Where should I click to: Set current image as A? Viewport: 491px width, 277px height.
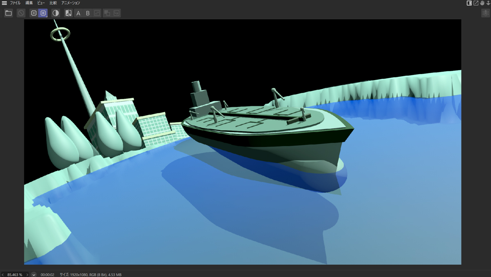click(78, 13)
